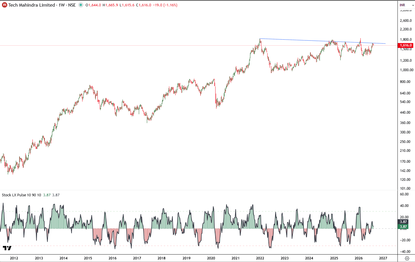Click the 2025 label on time axis
Image resolution: width=415 pixels, height=262 pixels.
coord(334,258)
